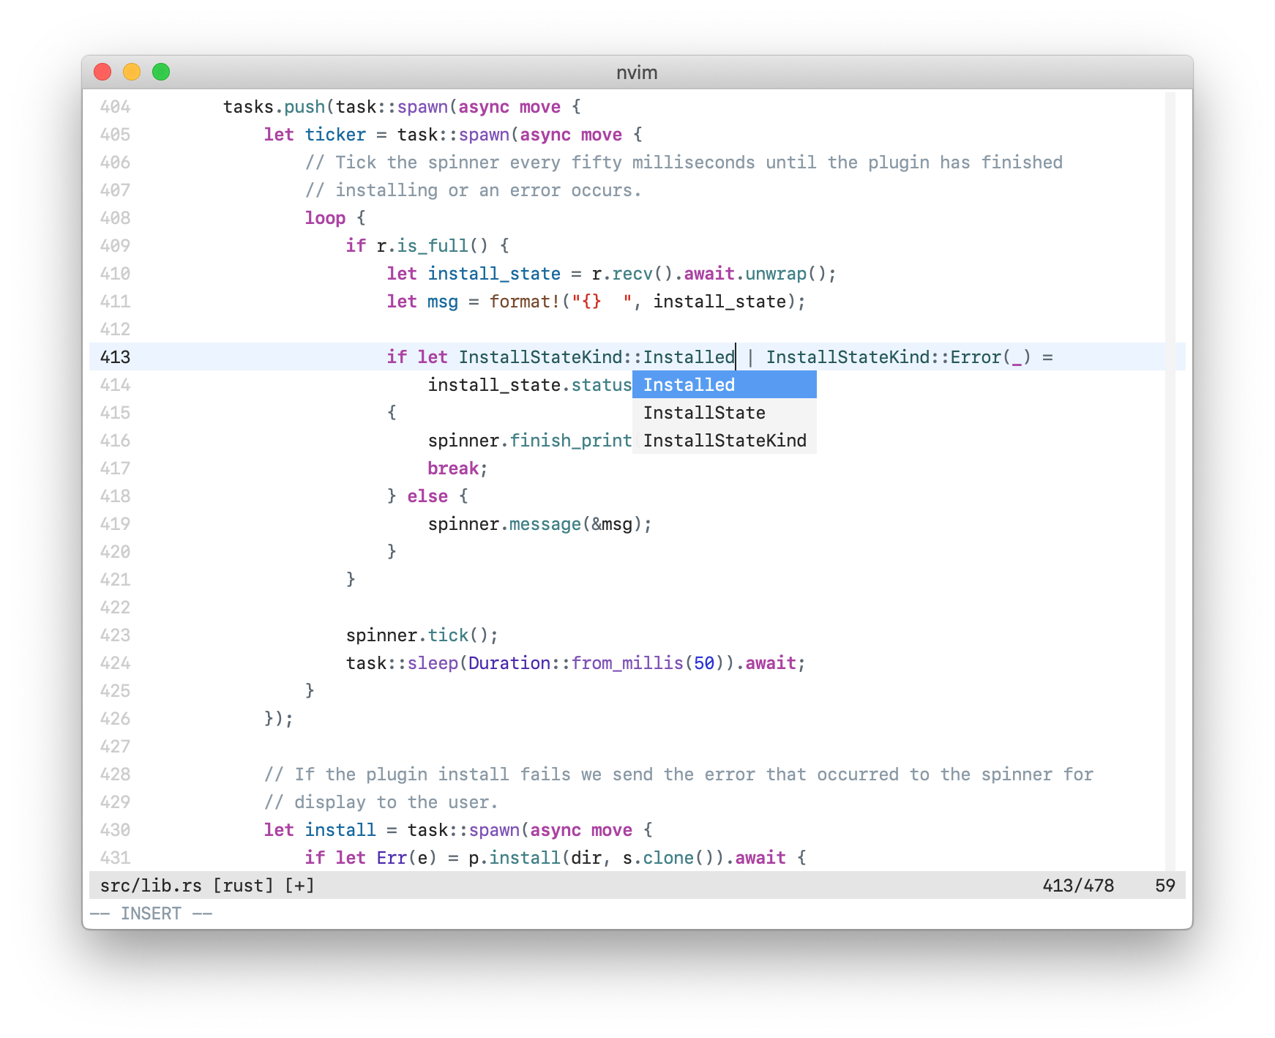Viewport: 1275px width, 1038px height.
Task: Click line number 413 in the gutter
Action: pos(115,357)
